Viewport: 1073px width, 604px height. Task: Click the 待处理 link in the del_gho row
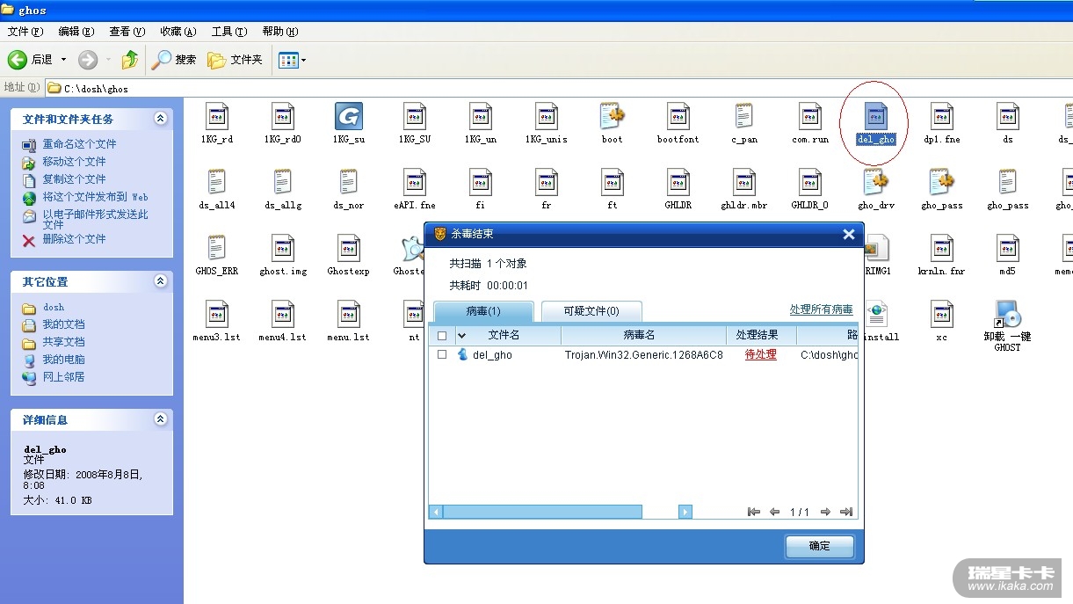coord(761,355)
